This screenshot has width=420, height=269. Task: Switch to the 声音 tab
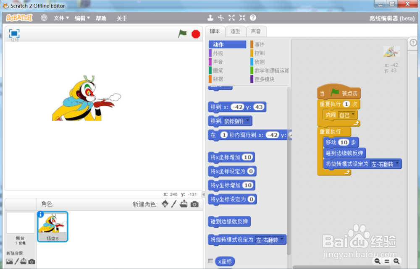(256, 31)
